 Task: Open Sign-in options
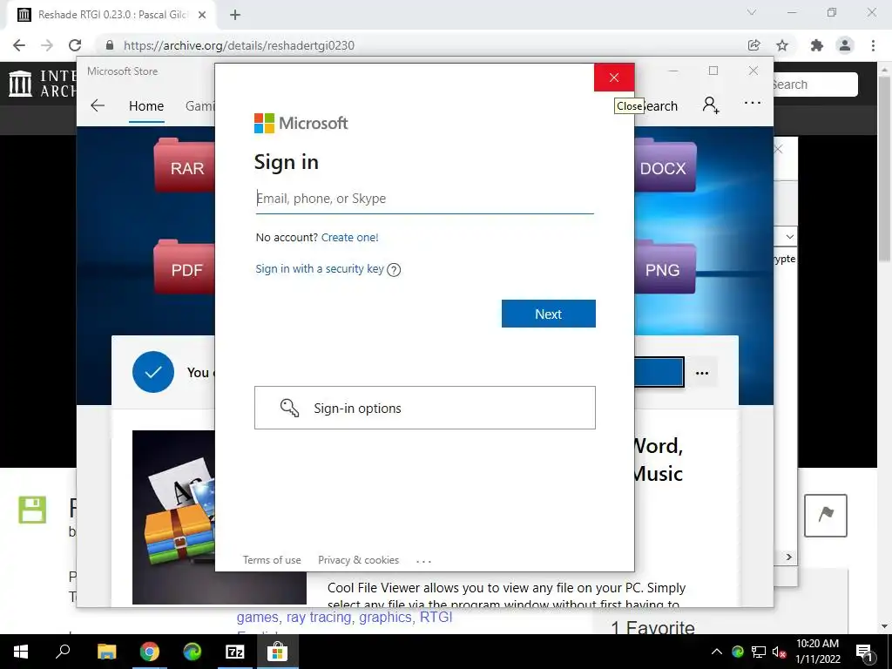coord(425,408)
